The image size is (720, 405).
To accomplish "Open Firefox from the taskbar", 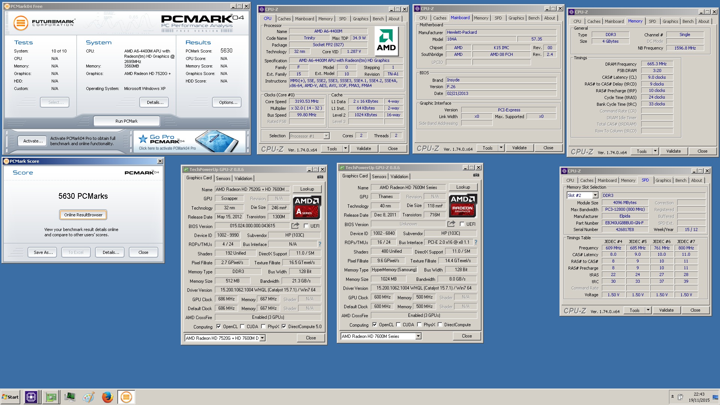I will [108, 397].
